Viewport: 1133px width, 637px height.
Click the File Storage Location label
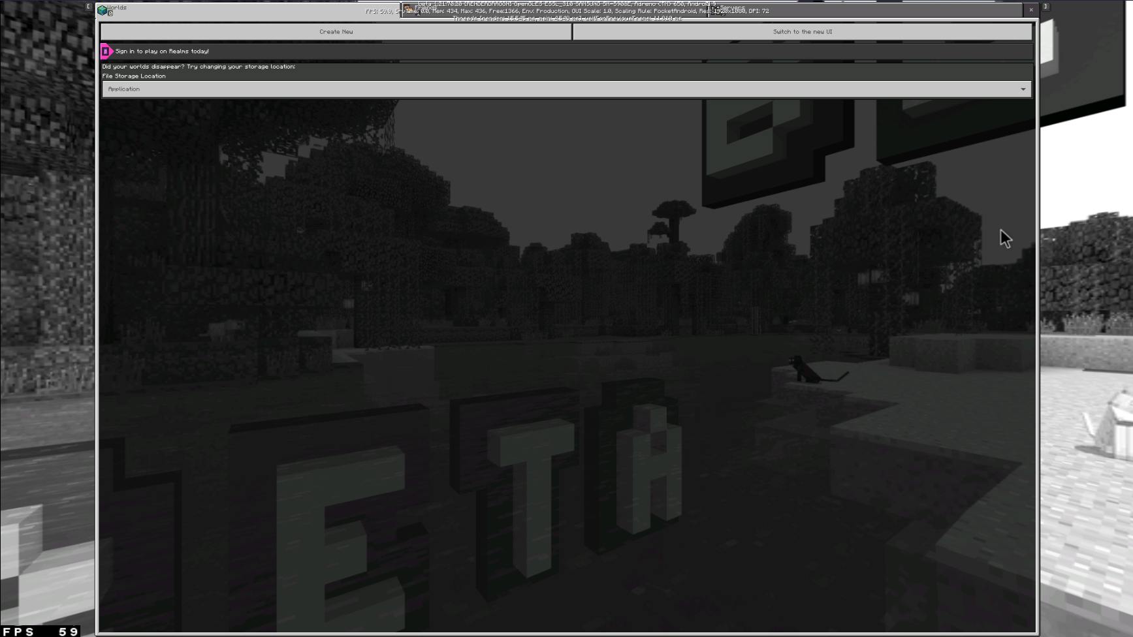coord(134,76)
